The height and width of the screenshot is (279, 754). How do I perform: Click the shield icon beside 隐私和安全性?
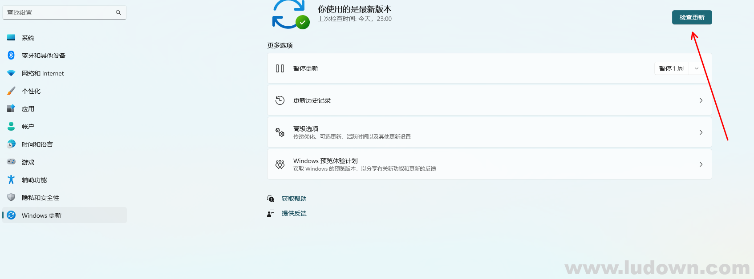click(x=11, y=197)
